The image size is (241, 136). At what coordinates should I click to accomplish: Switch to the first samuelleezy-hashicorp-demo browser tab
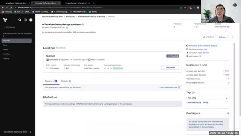click(x=16, y=3)
